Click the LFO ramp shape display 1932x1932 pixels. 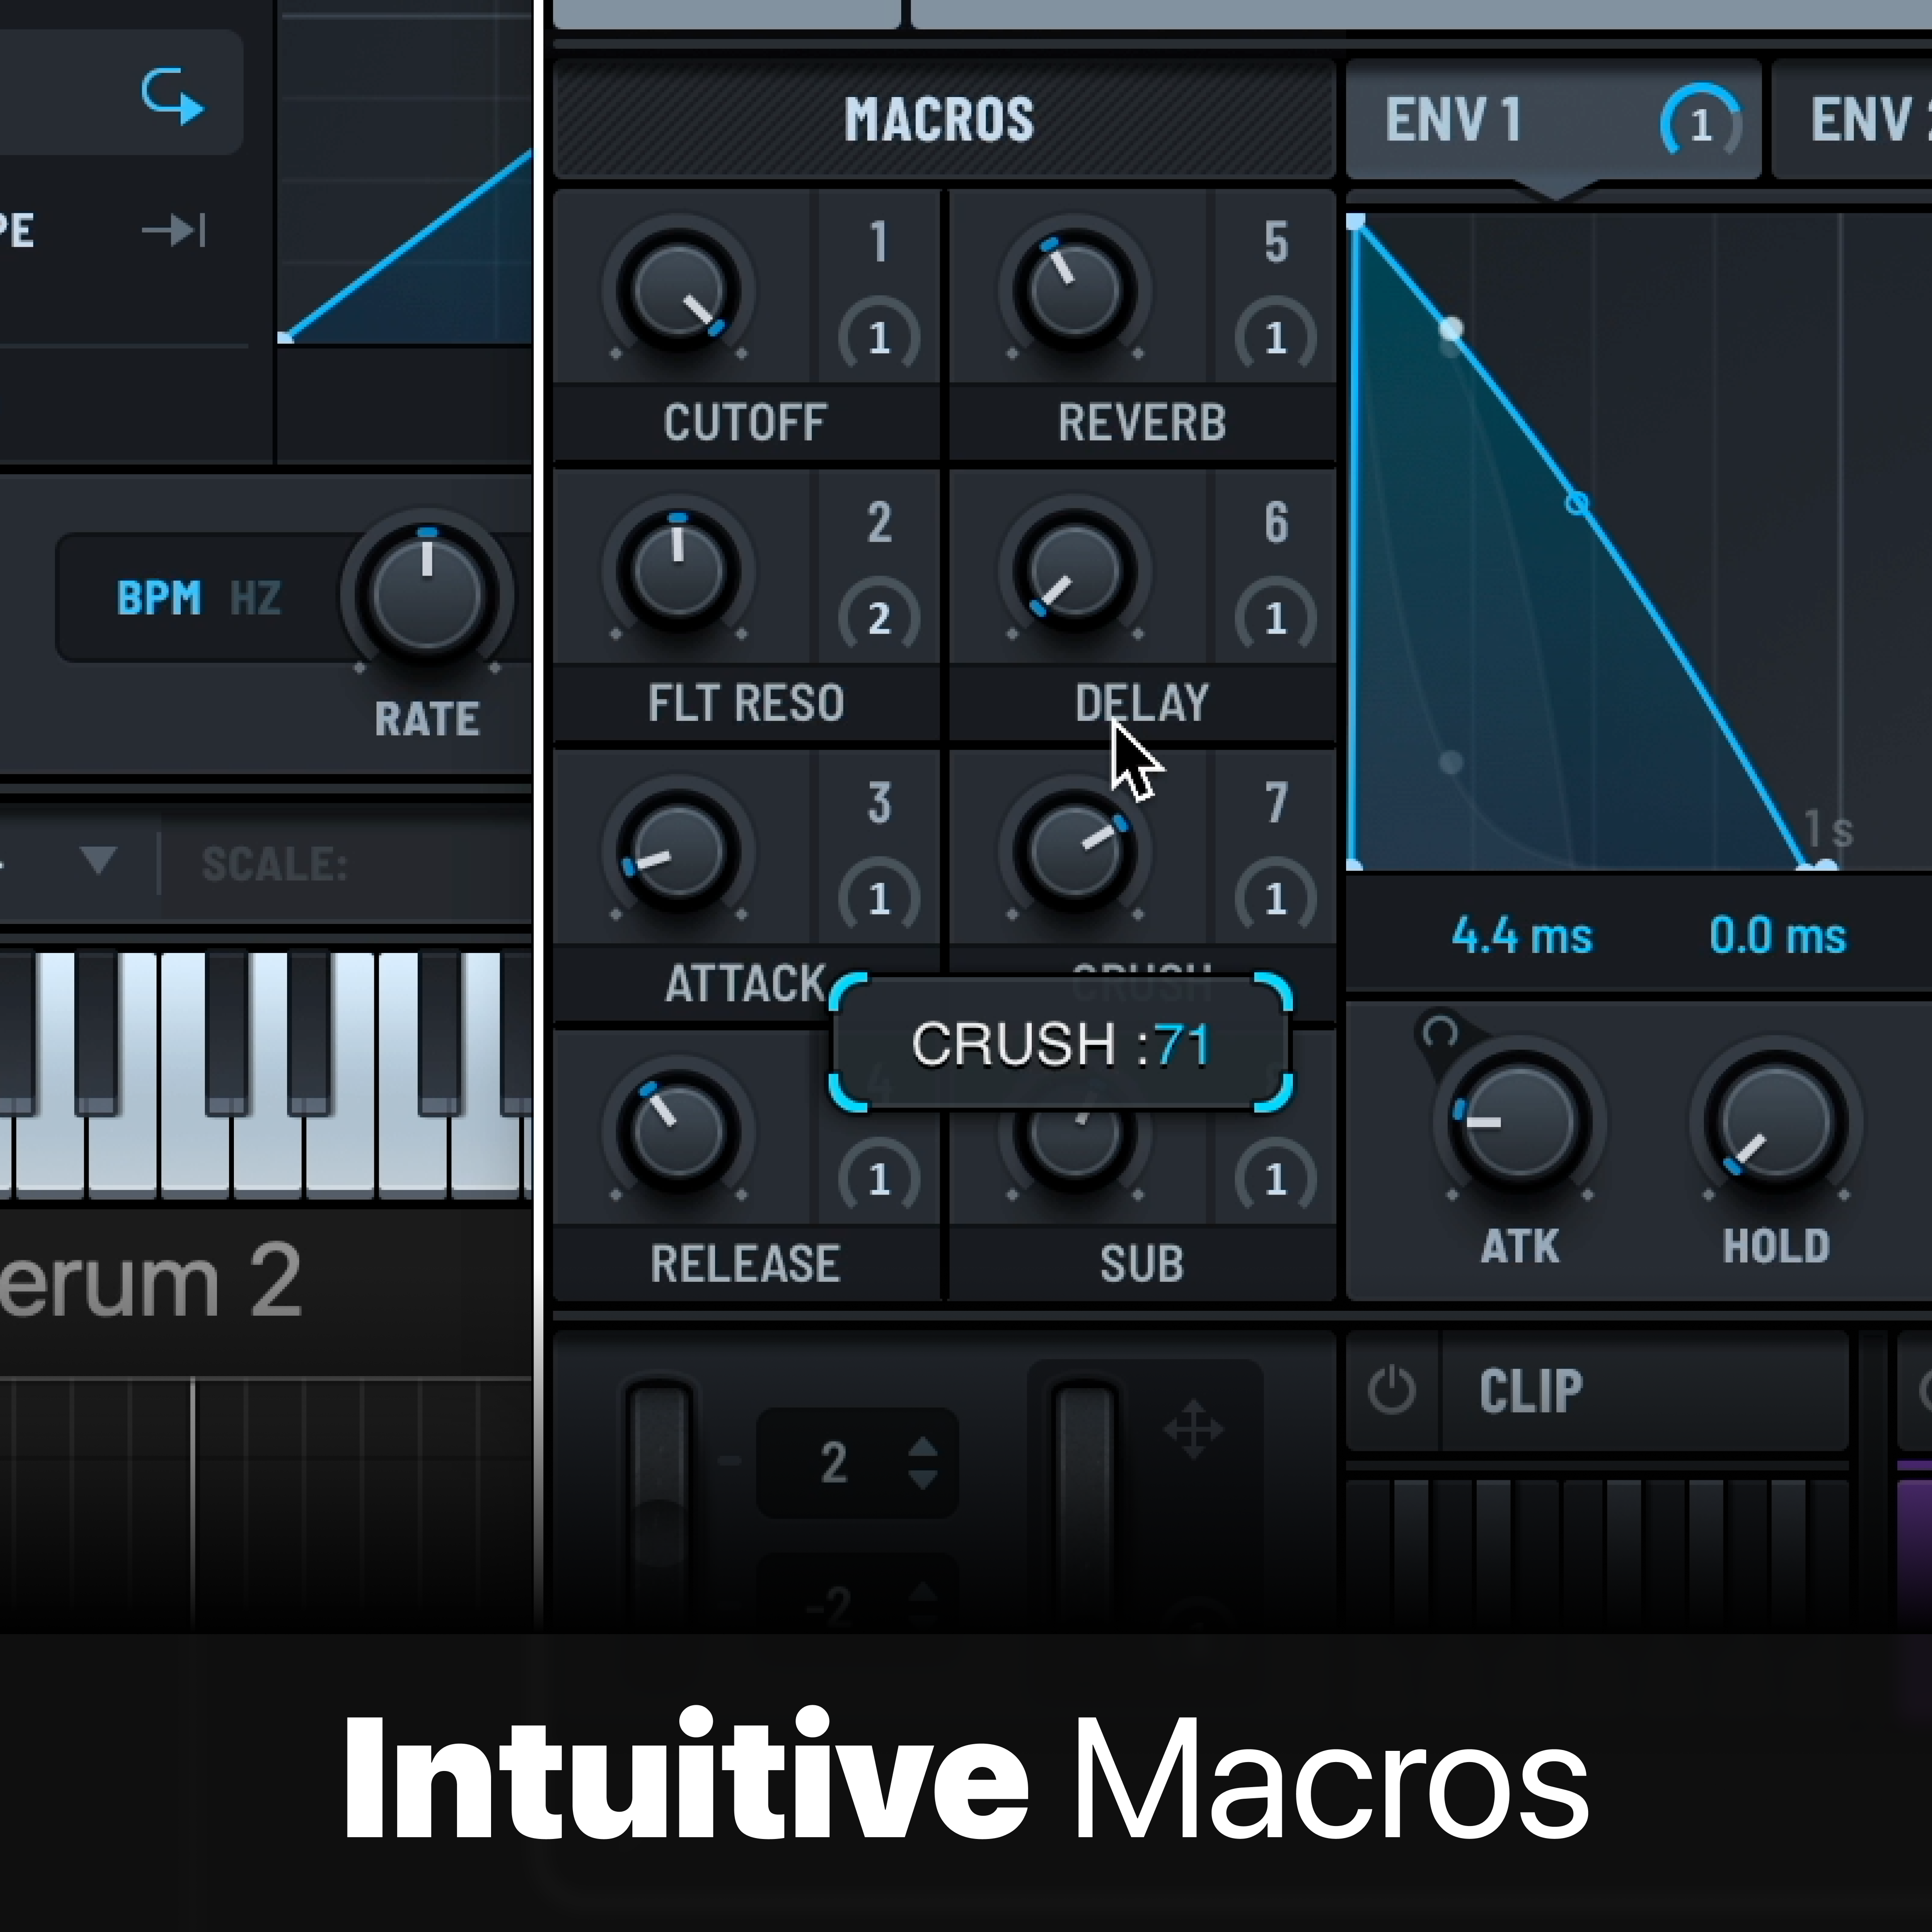pyautogui.click(x=405, y=172)
